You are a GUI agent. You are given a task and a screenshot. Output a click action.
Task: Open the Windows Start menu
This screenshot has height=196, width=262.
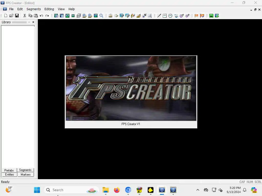pyautogui.click(x=37, y=190)
